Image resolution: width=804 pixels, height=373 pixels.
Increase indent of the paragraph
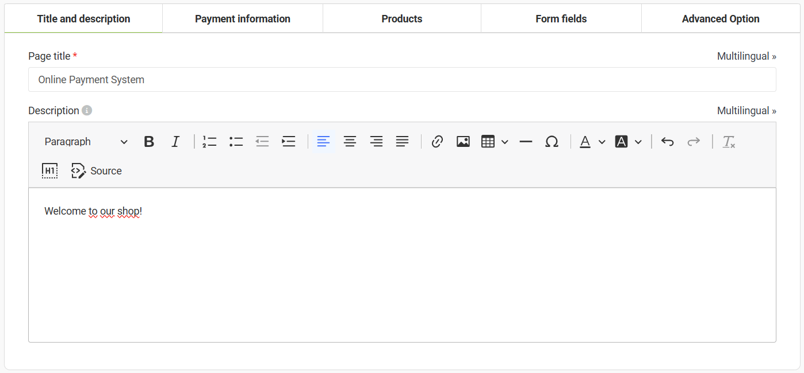pos(289,142)
